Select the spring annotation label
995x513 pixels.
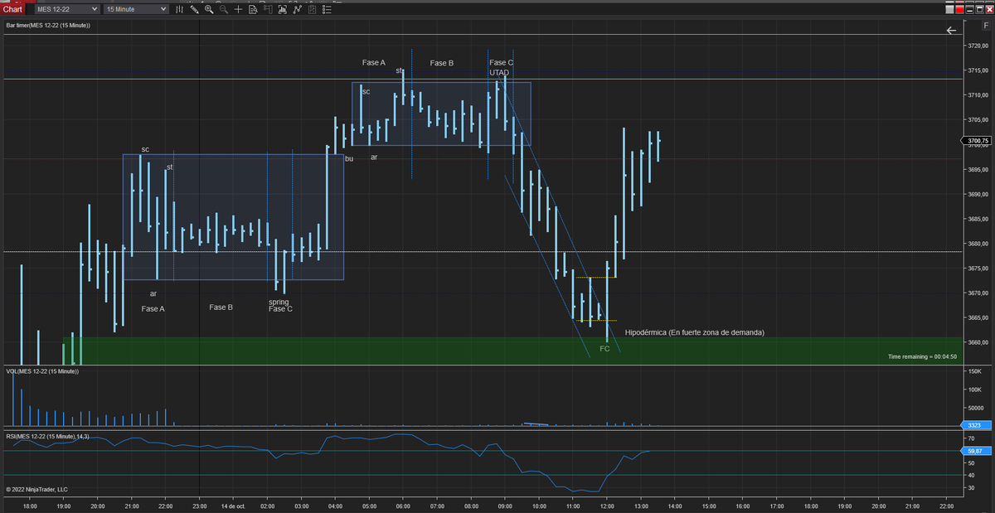279,302
